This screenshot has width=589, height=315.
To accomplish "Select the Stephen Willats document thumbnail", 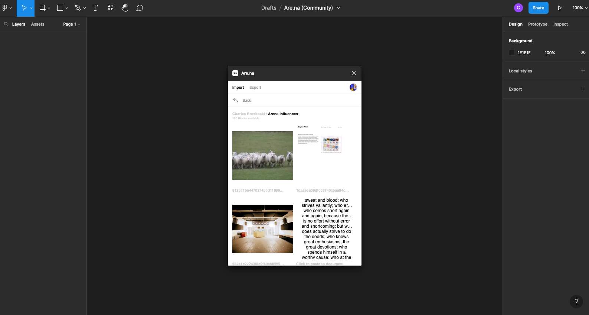I will (x=320, y=140).
